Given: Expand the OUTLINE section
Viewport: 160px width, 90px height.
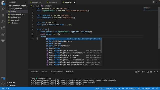Looking at the screenshot, I should point(12,83).
